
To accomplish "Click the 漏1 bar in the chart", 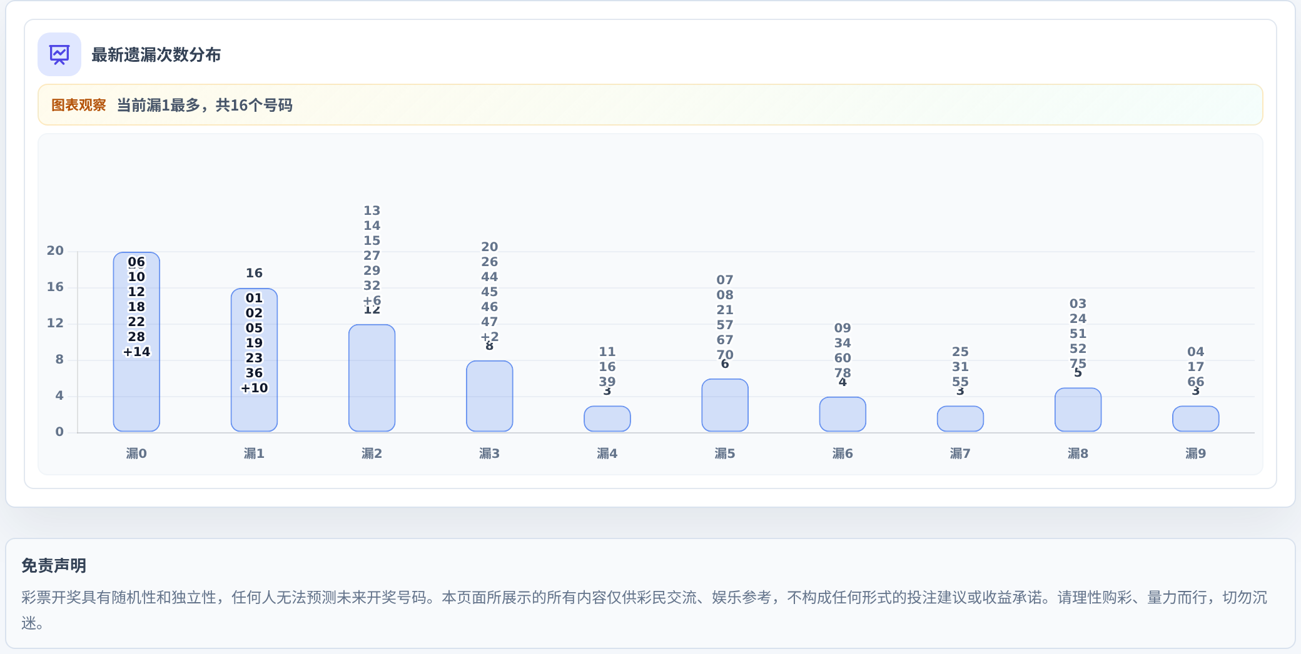I will [254, 360].
